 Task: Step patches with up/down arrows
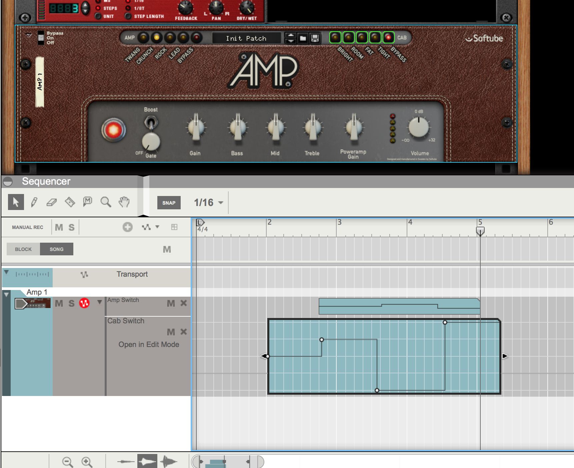pyautogui.click(x=291, y=38)
